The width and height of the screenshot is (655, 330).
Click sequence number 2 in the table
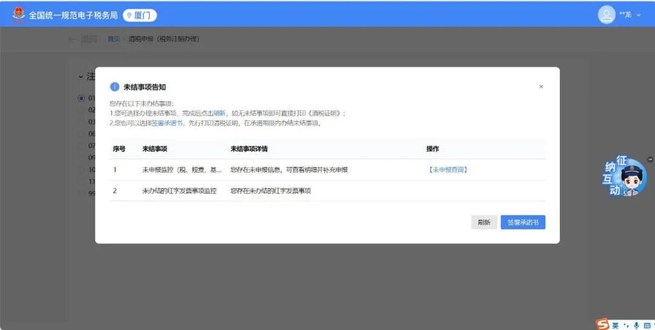115,191
